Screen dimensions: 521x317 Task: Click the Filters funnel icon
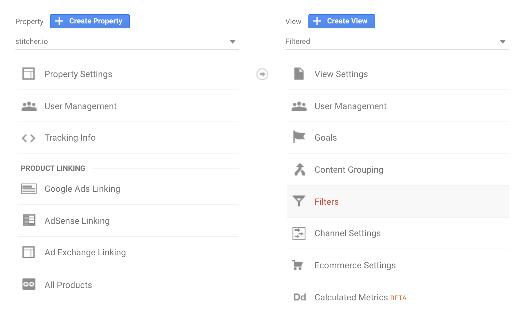[299, 201]
